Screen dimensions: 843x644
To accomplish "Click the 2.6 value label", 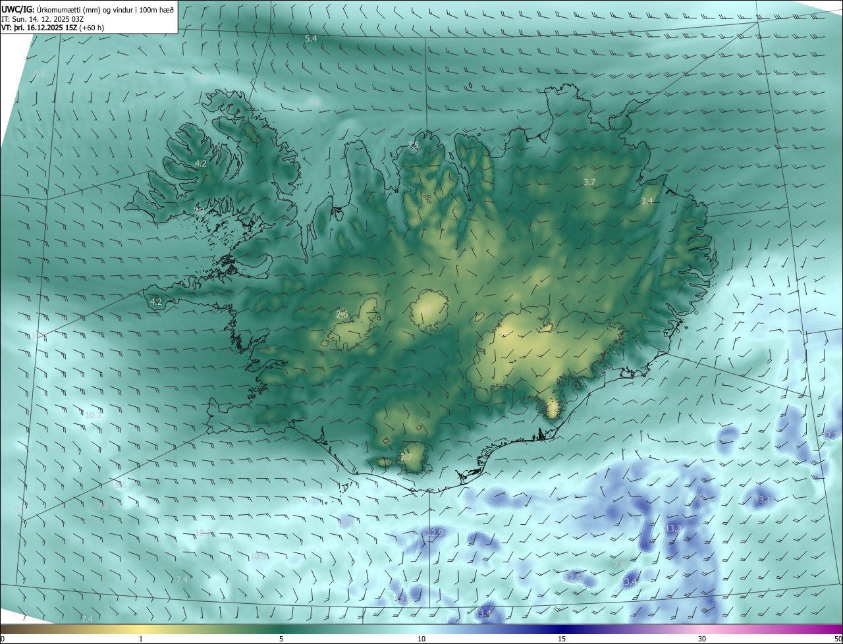I will coord(342,314).
